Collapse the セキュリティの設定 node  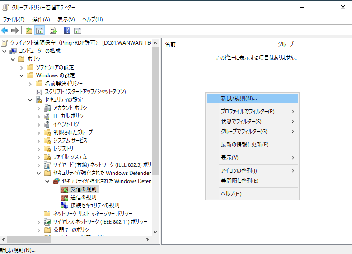30,100
